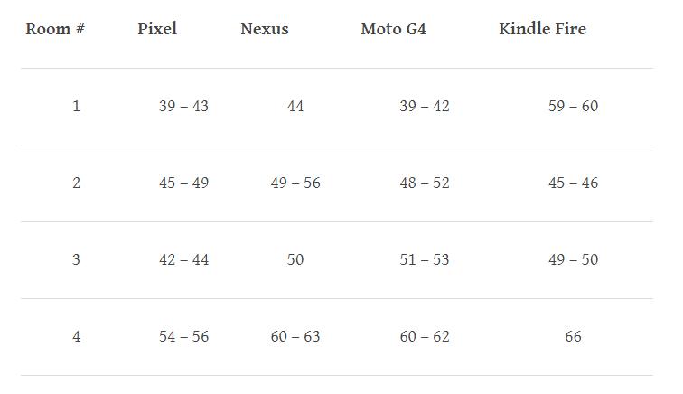Screen dimensions: 683x394
Task: Click Pixel value 39 – 43
Action: 183,107
